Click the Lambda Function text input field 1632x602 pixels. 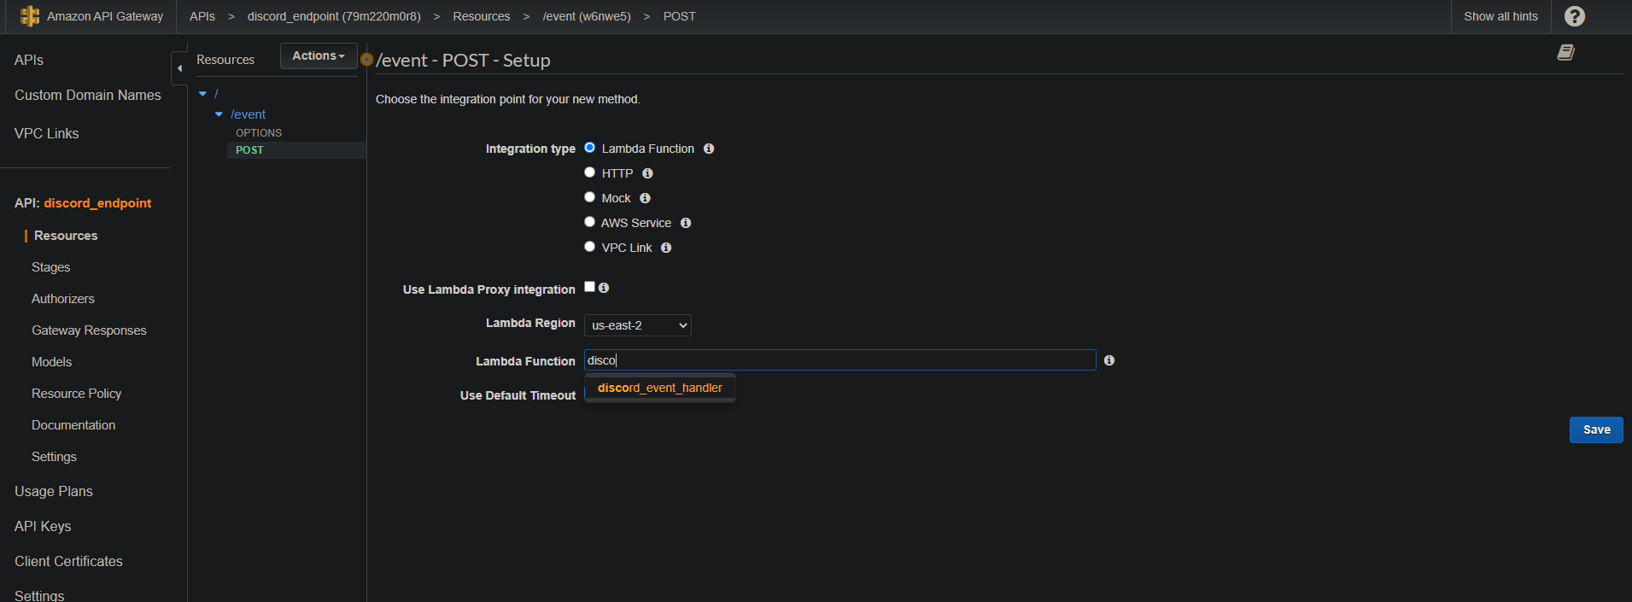pyautogui.click(x=840, y=360)
